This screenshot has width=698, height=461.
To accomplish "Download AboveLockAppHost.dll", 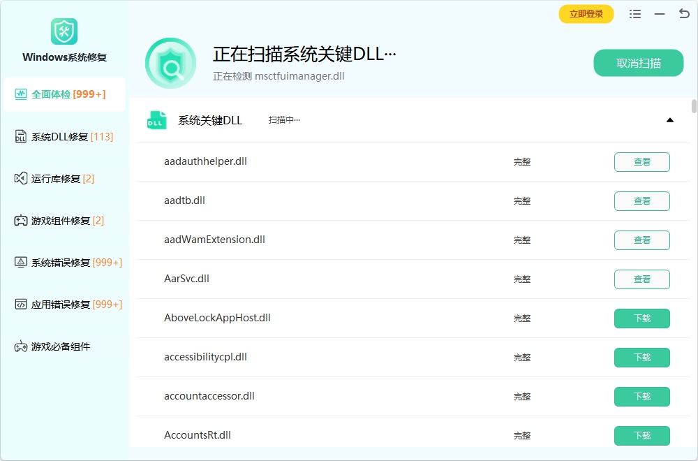I will click(641, 319).
